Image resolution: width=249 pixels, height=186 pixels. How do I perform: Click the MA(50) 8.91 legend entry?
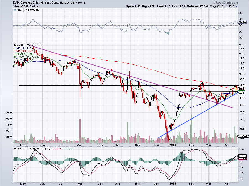click(24, 48)
